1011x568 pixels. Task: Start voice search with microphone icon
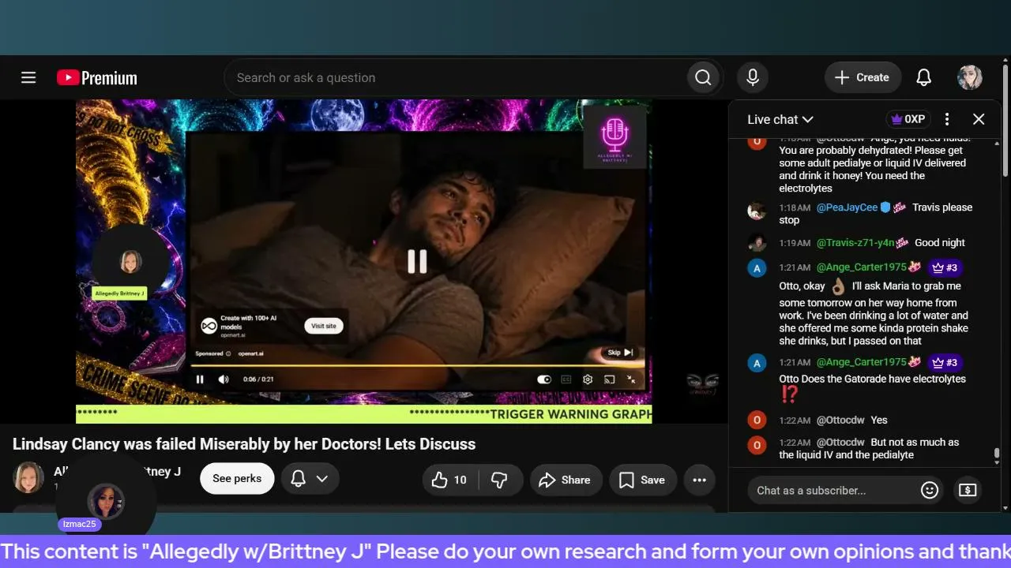[753, 77]
